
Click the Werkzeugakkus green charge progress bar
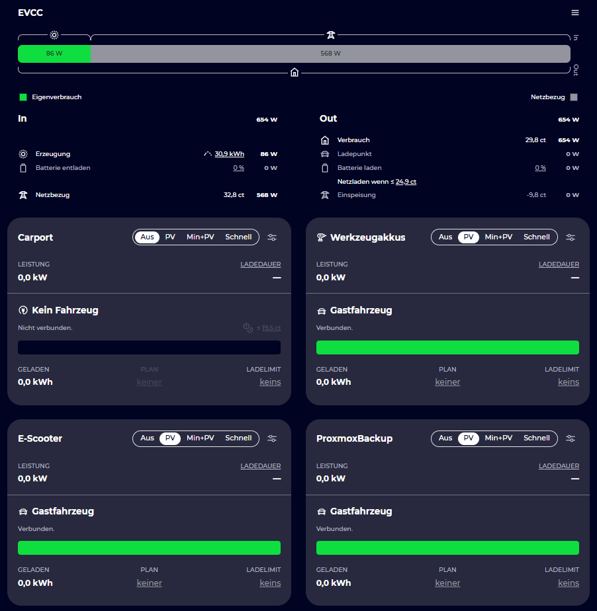447,348
